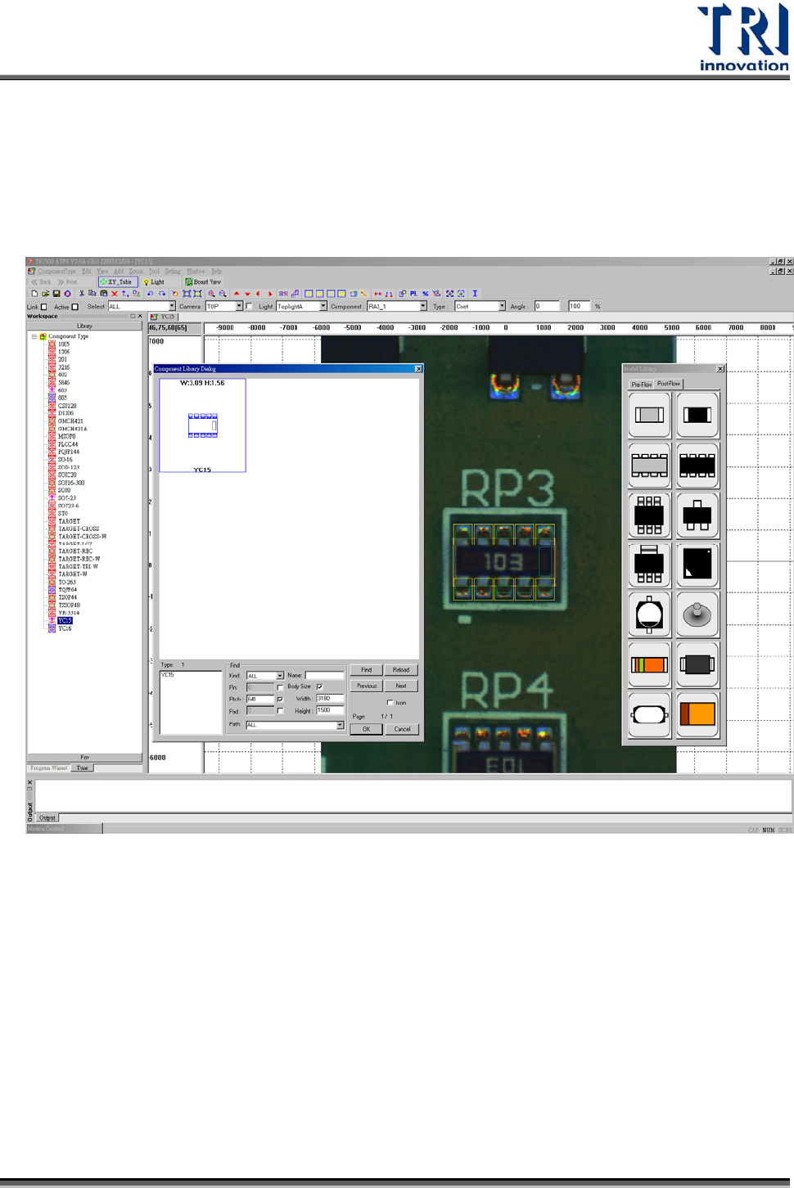Click the blue PL toolbar icon
This screenshot has height=1188, width=794.
pos(413,294)
